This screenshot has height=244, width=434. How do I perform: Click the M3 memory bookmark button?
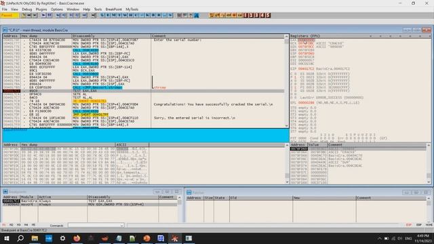18,225
